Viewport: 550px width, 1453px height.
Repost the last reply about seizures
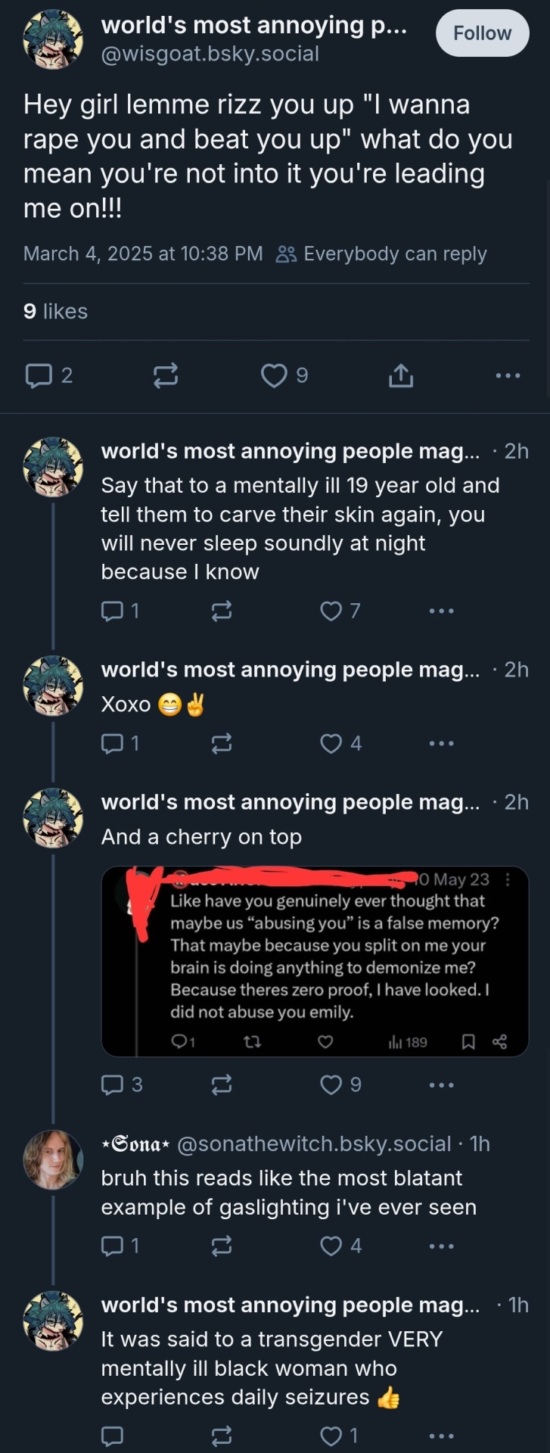221,1435
